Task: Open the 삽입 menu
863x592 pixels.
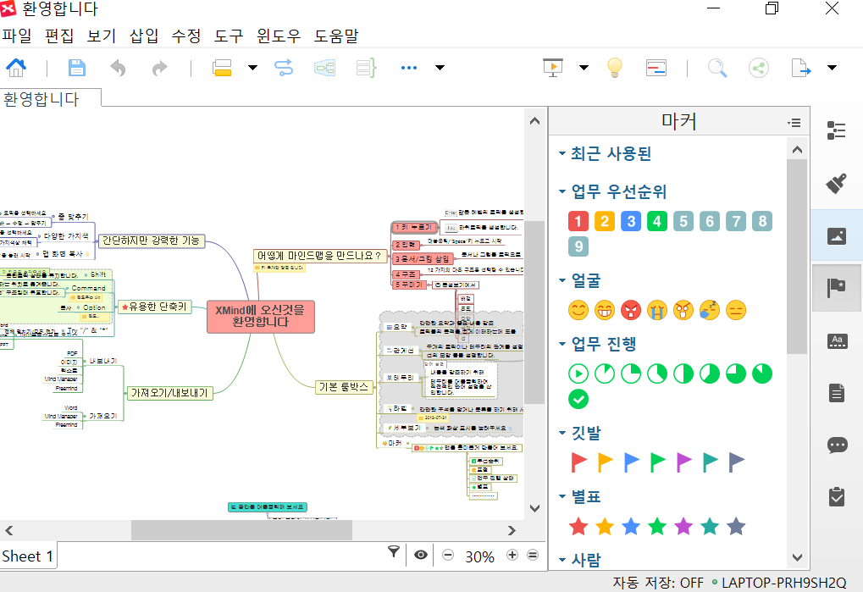Action: click(144, 36)
